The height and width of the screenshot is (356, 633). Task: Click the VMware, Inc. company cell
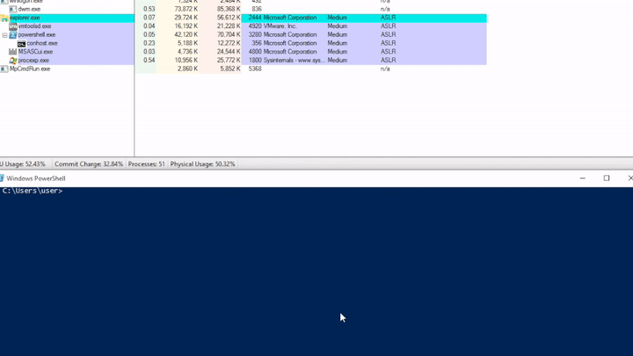coord(280,26)
